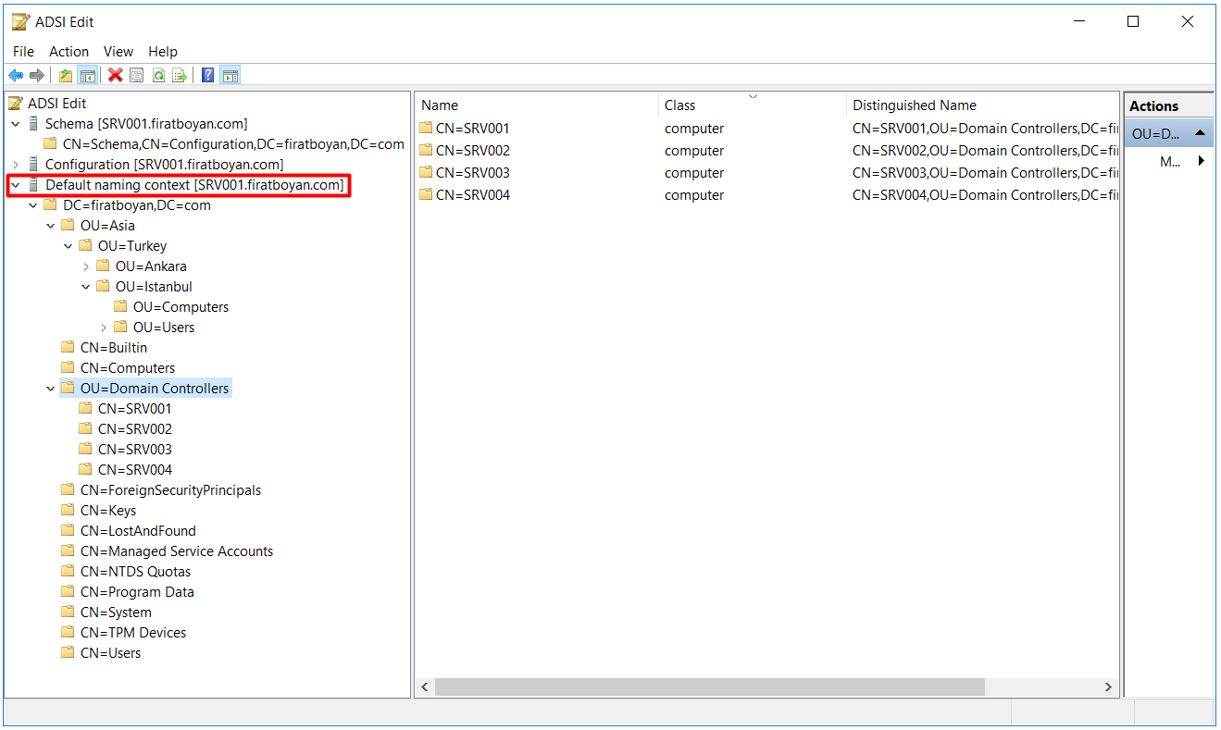Select CN=NTDS Quotas container
The height and width of the screenshot is (730, 1221).
point(135,572)
